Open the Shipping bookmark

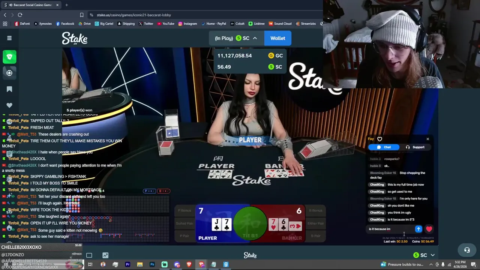click(126, 24)
